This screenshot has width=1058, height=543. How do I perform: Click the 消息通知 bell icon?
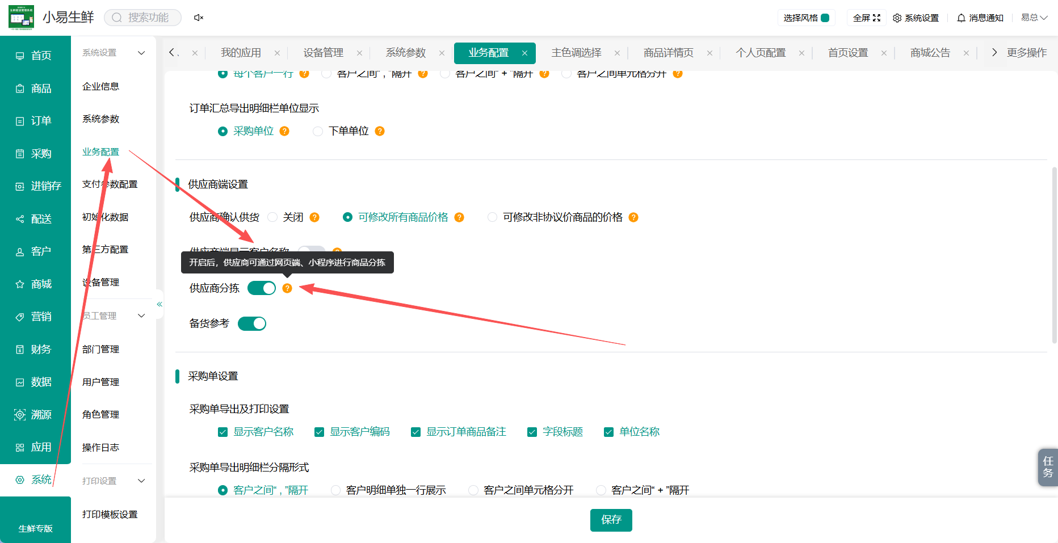(961, 18)
